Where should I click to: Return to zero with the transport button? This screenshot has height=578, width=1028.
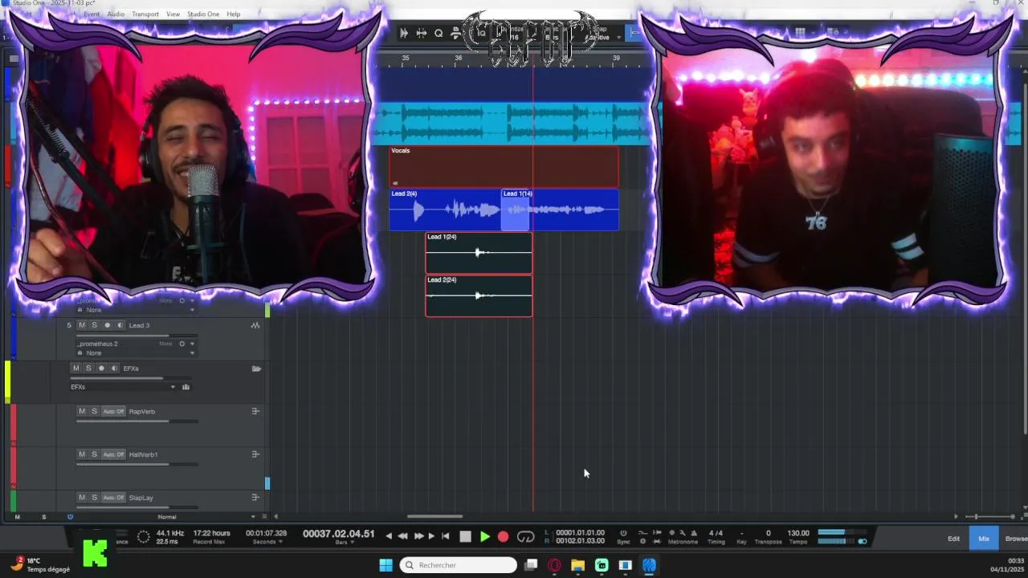[446, 536]
